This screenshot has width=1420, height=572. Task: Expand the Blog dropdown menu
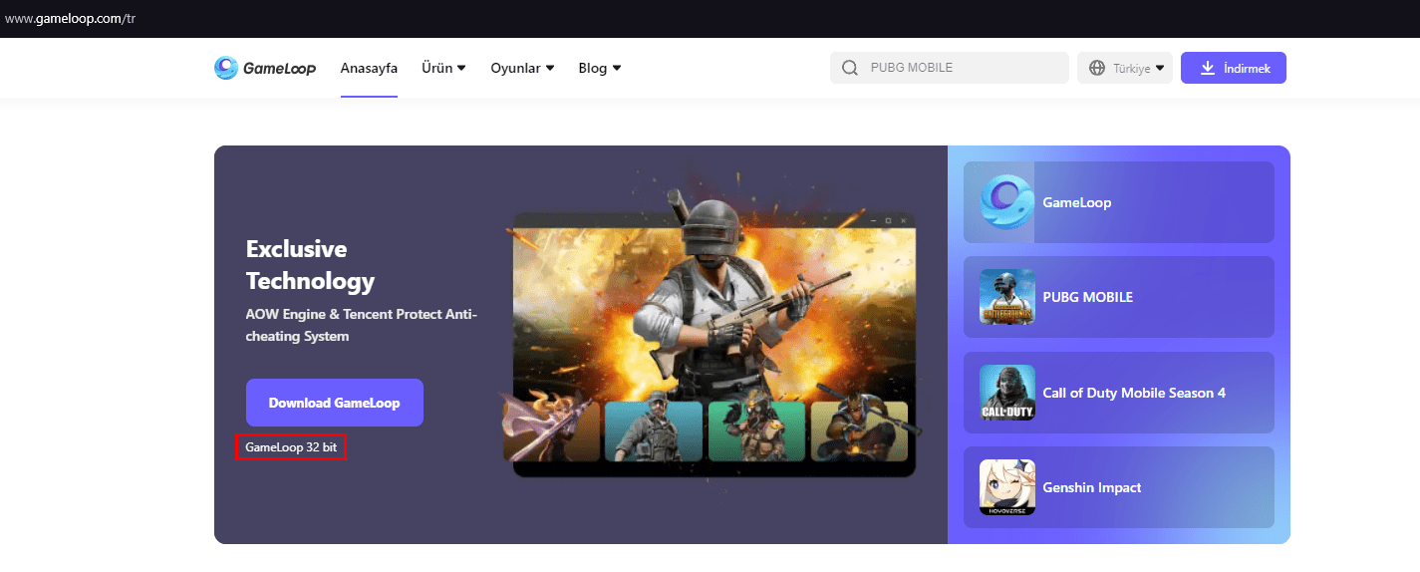click(600, 68)
